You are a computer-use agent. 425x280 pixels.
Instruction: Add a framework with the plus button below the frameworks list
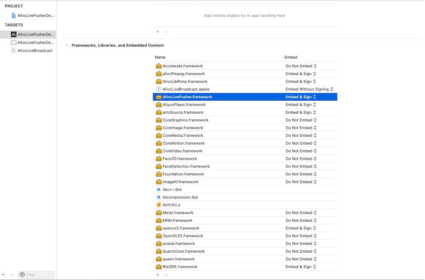[x=158, y=275]
